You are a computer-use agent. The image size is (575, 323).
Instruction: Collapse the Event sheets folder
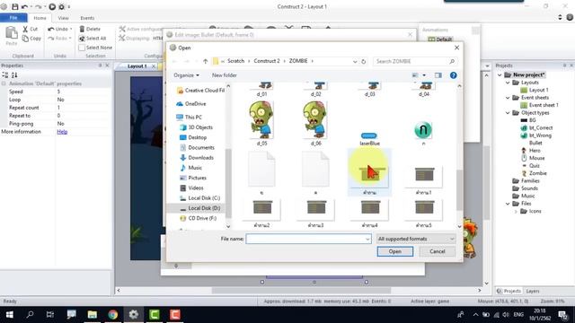coord(508,98)
